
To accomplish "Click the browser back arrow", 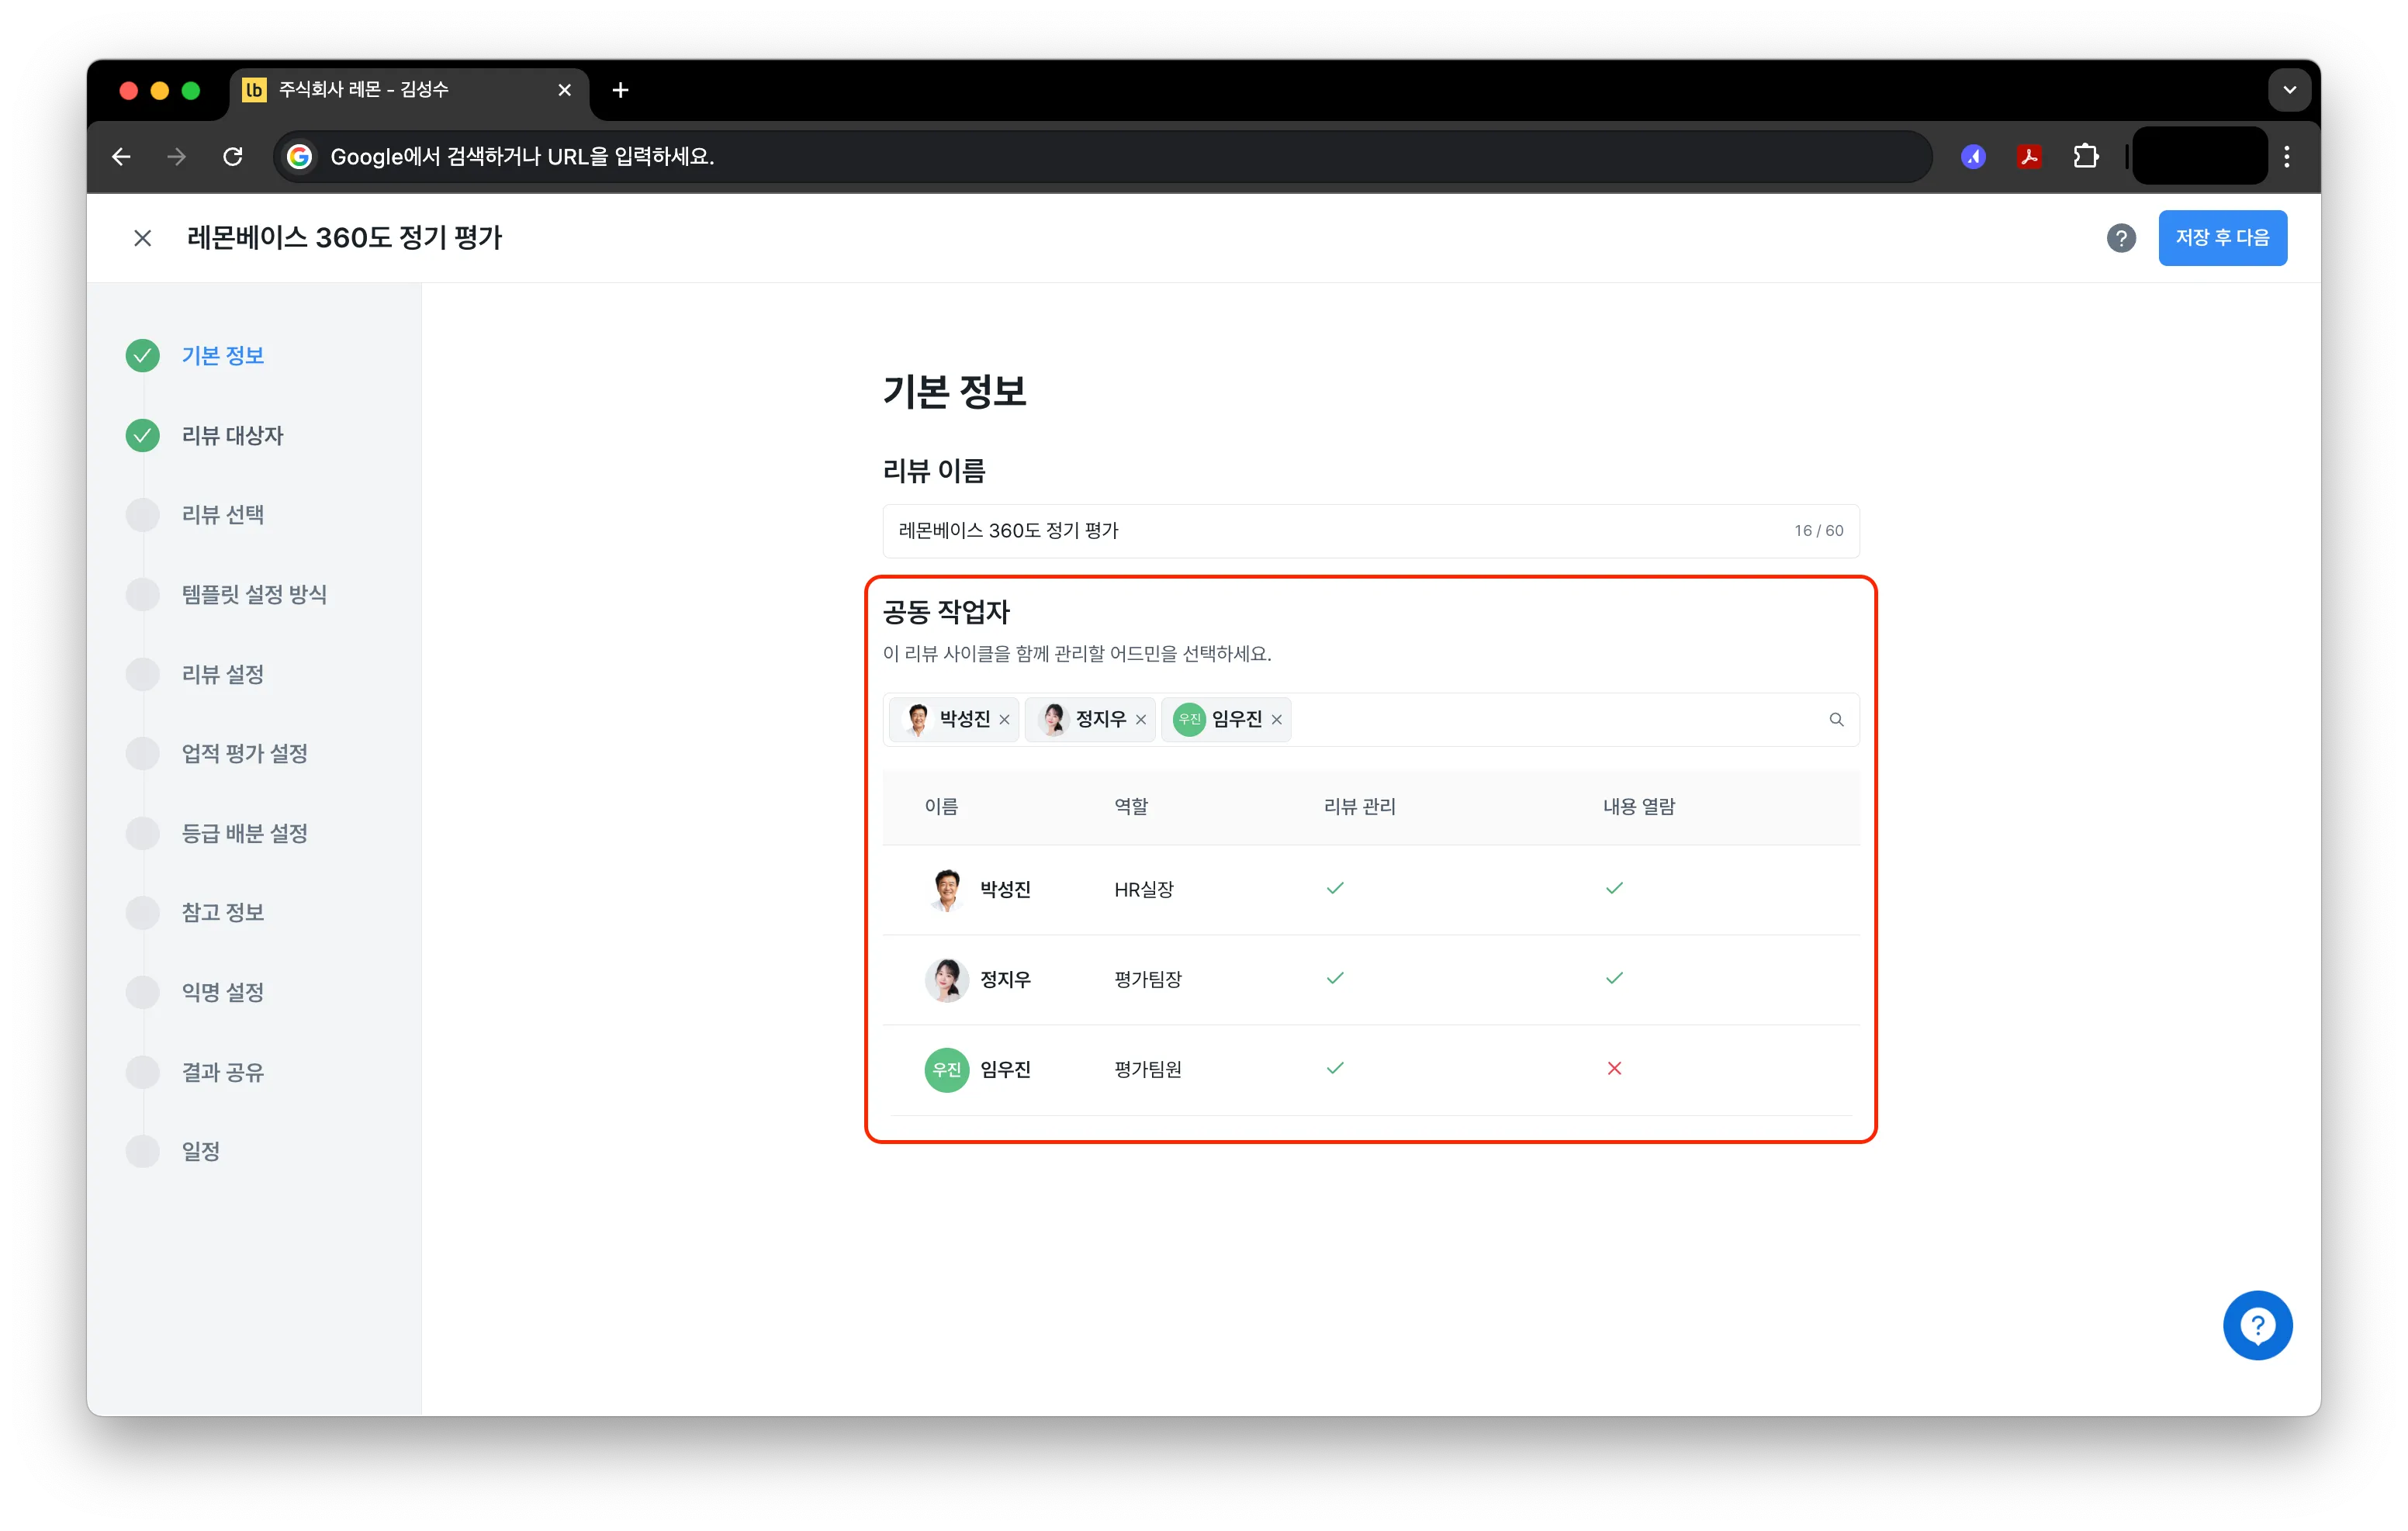I will coord(122,157).
